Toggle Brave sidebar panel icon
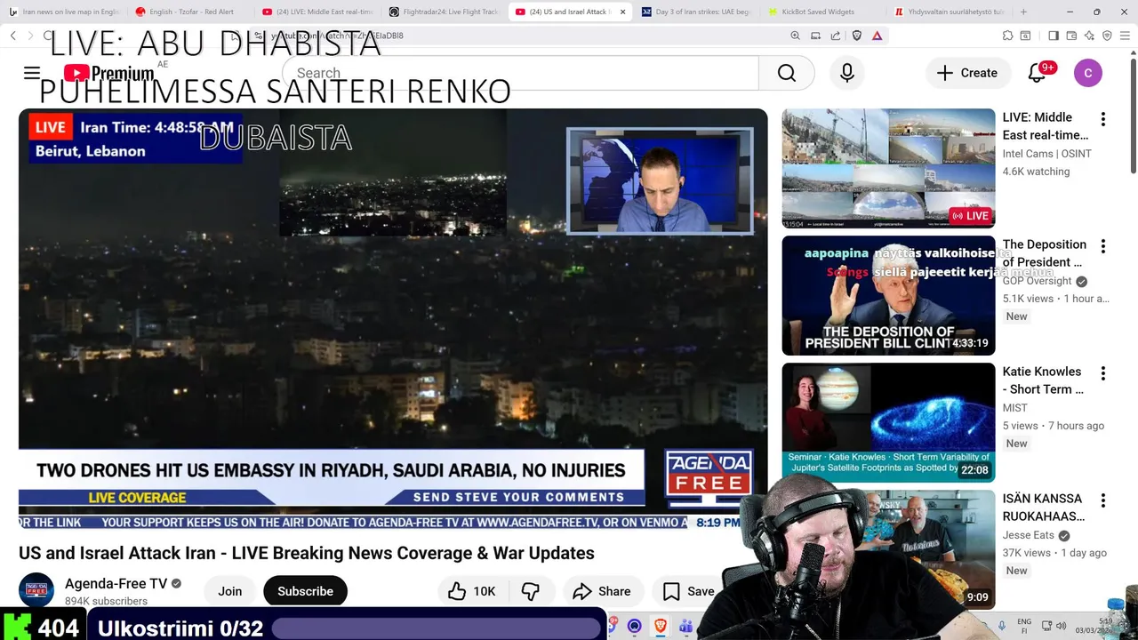Image resolution: width=1138 pixels, height=640 pixels. coord(1054,36)
